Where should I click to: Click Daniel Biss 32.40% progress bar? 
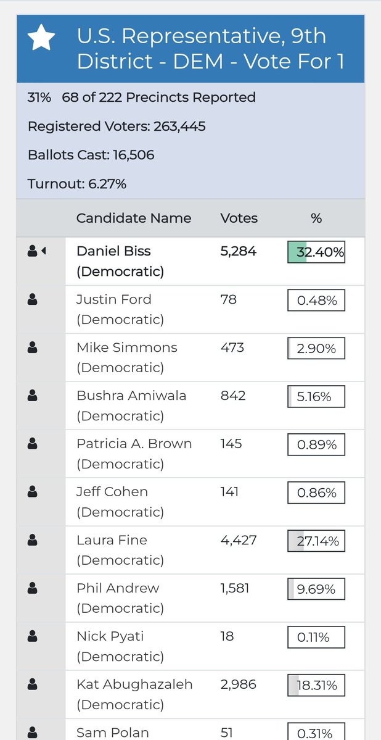pos(316,252)
